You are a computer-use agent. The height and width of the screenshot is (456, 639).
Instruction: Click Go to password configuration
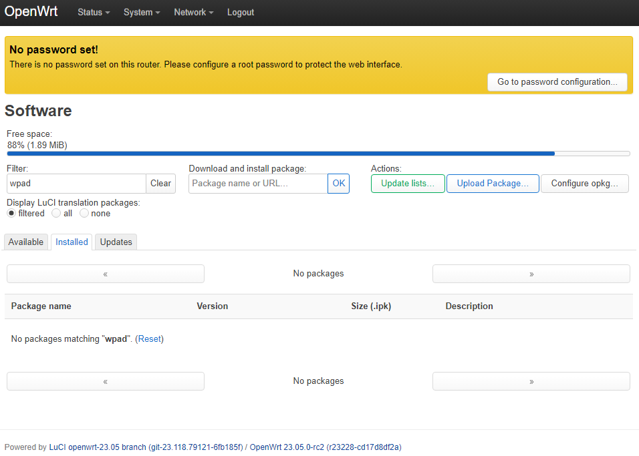557,81
